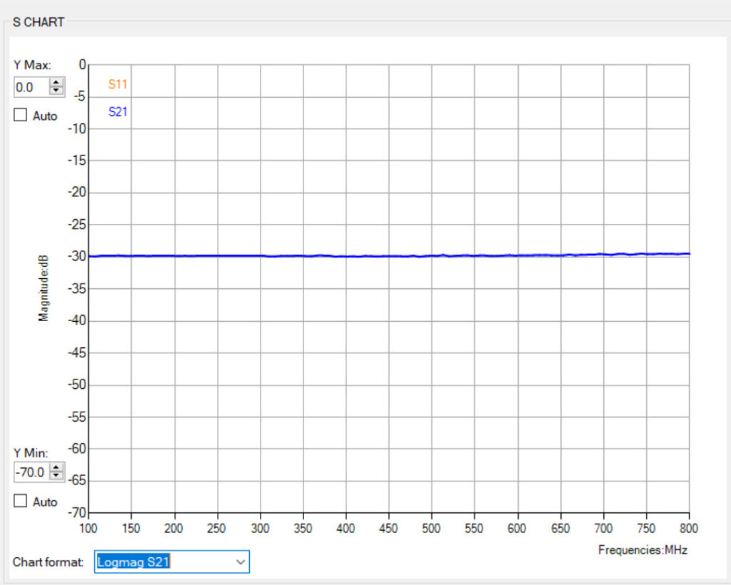Click the -70 tick on magnitude axis
This screenshot has width=731, height=585.
click(x=77, y=513)
